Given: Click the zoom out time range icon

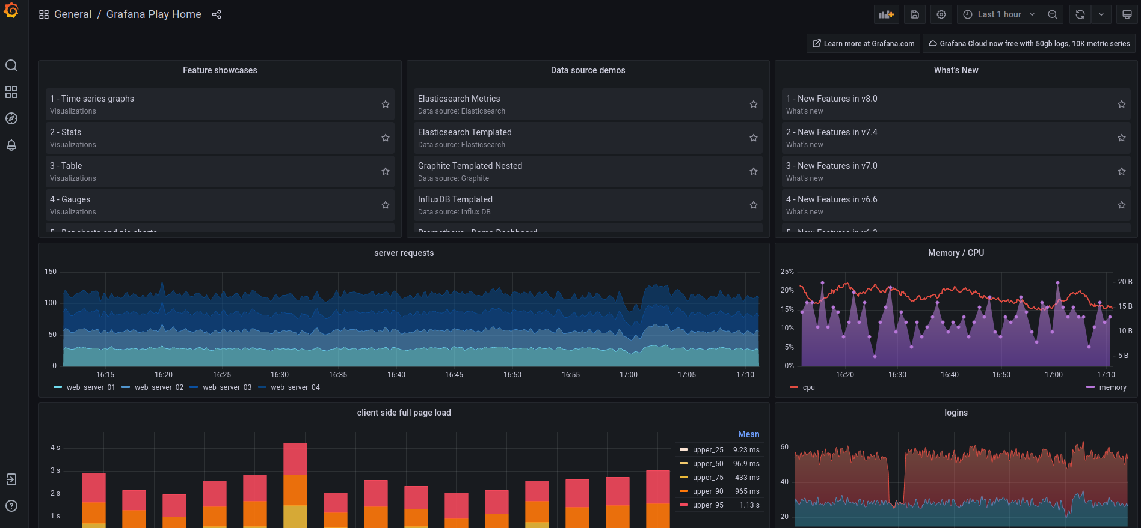Looking at the screenshot, I should 1053,14.
